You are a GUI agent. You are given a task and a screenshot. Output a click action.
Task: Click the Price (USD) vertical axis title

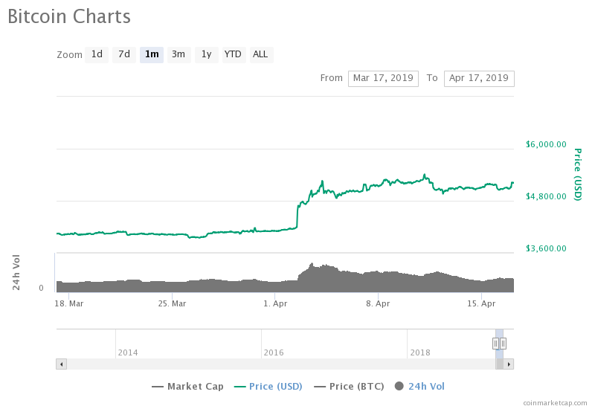pyautogui.click(x=578, y=175)
